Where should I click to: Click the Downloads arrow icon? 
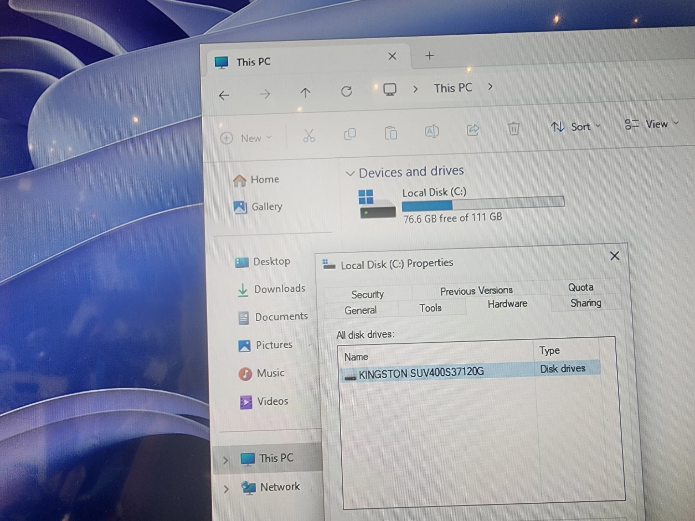[243, 290]
